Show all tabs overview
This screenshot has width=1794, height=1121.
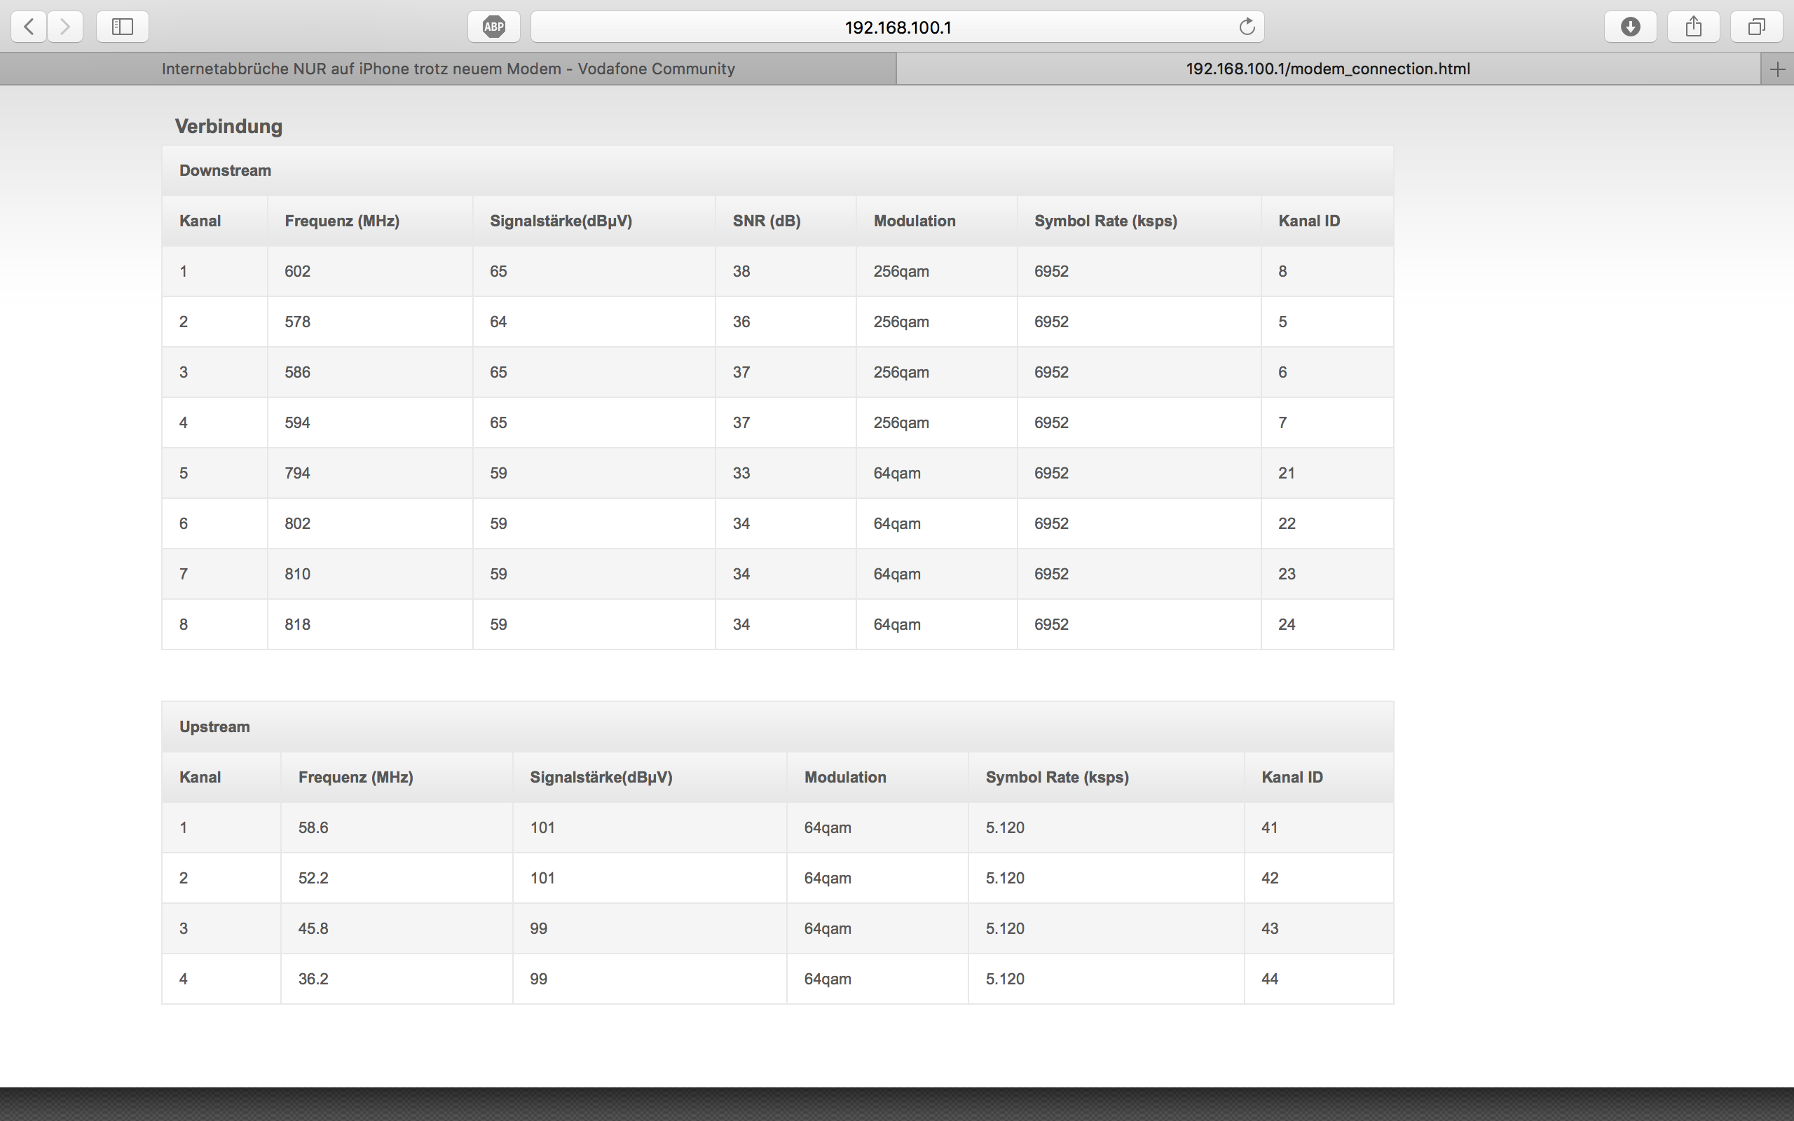[x=1756, y=27]
